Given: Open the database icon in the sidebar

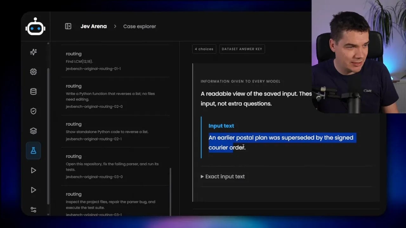Looking at the screenshot, I should (x=33, y=92).
